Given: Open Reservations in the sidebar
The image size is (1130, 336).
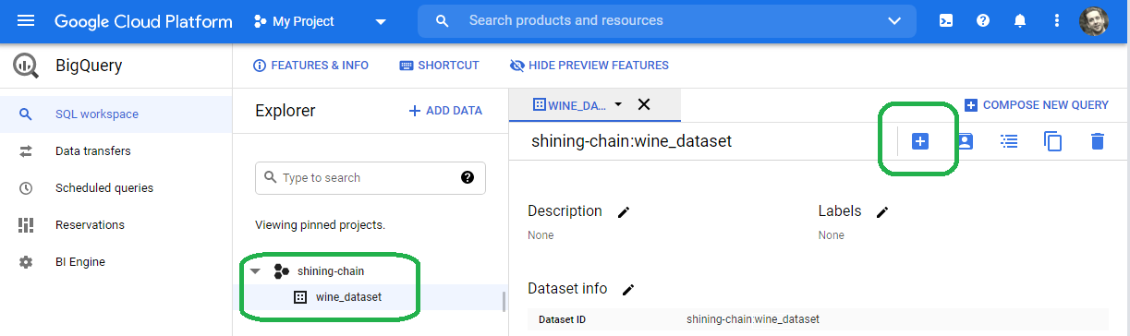Looking at the screenshot, I should 115,225.
